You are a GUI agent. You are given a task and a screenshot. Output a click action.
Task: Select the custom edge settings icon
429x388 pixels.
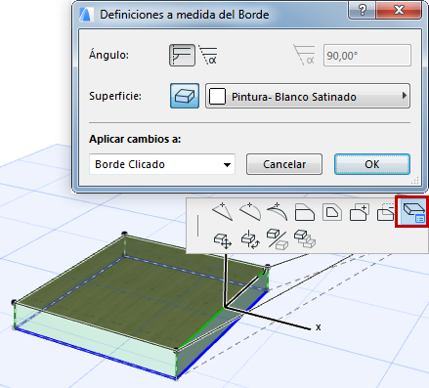click(x=412, y=212)
